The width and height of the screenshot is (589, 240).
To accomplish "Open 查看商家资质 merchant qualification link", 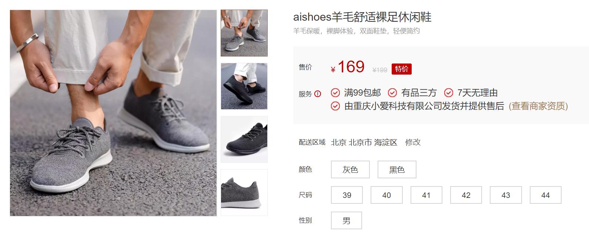I will 538,106.
